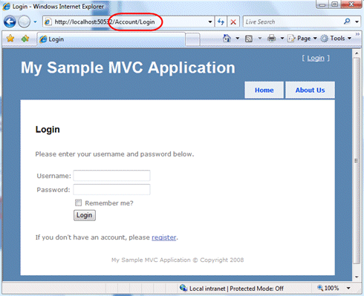364x296 pixels.
Task: Select the About Us navigation tab
Action: (x=310, y=91)
